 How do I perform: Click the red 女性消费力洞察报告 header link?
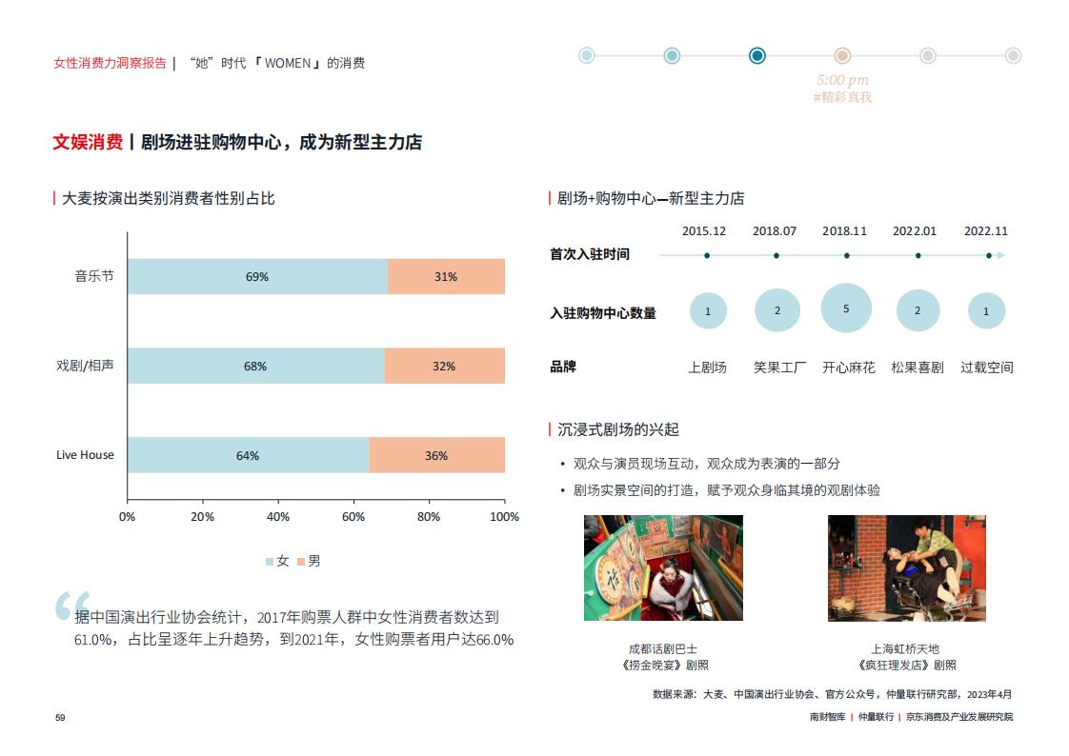click(x=110, y=63)
